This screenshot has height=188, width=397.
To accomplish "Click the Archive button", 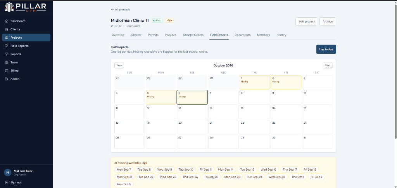I will point(328,22).
